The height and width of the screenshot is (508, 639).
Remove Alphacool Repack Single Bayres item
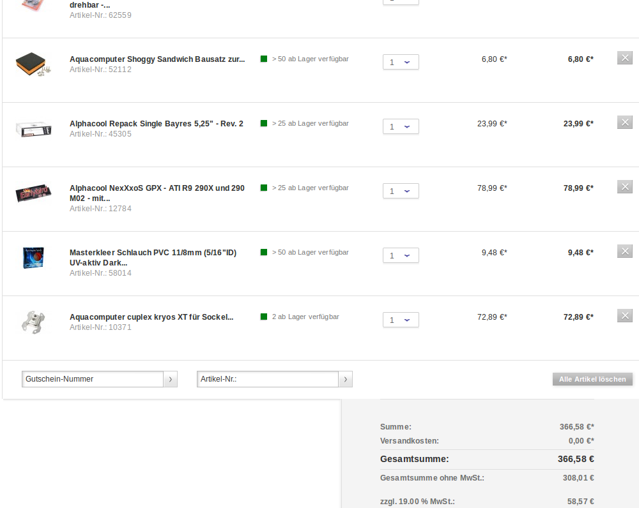point(624,123)
